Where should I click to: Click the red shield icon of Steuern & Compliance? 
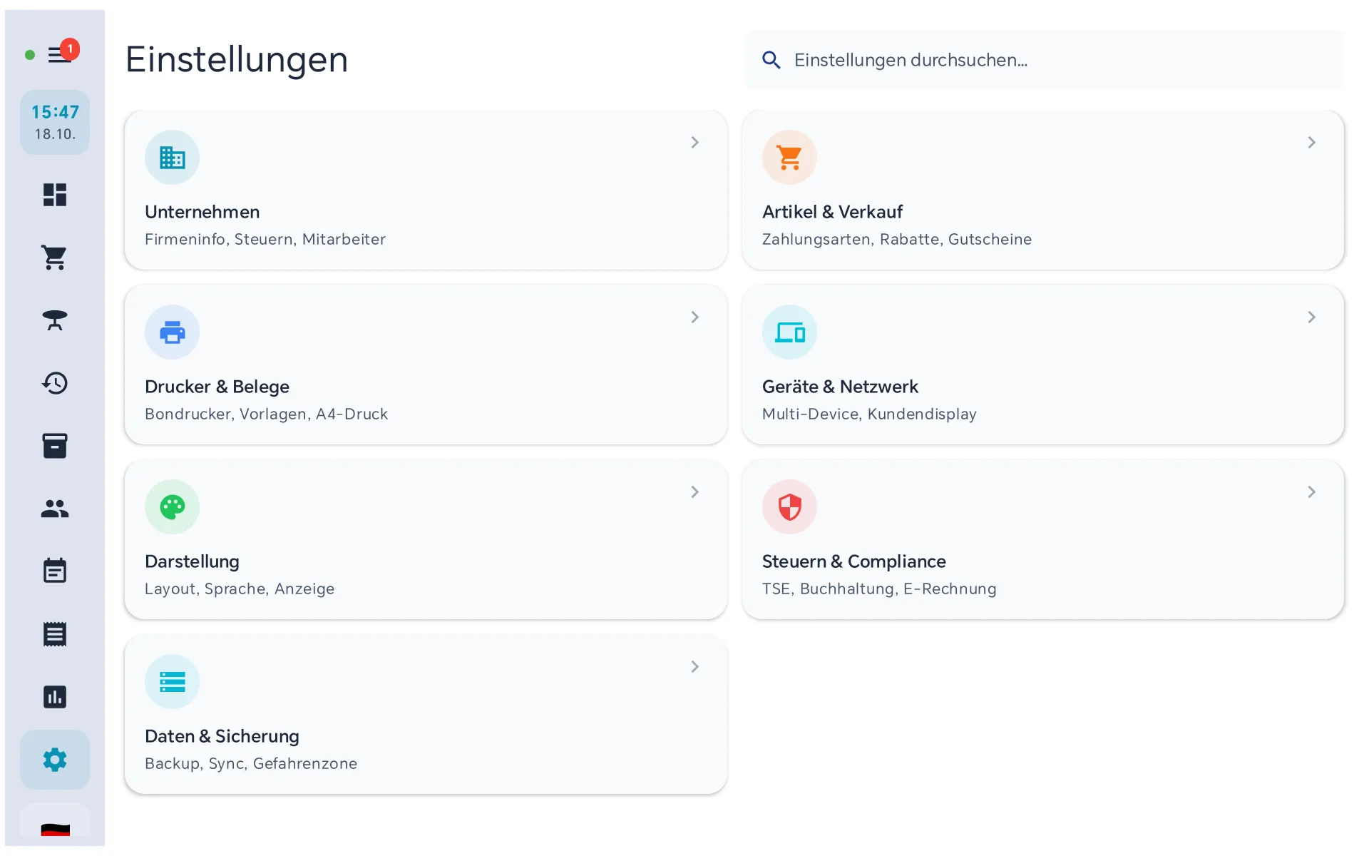(789, 506)
